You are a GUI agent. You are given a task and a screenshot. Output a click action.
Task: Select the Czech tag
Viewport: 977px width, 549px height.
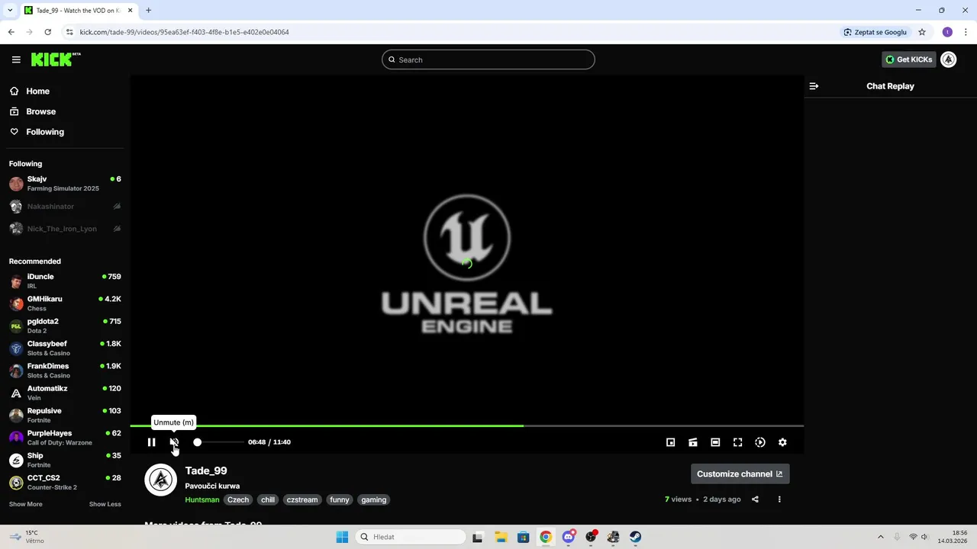238,500
